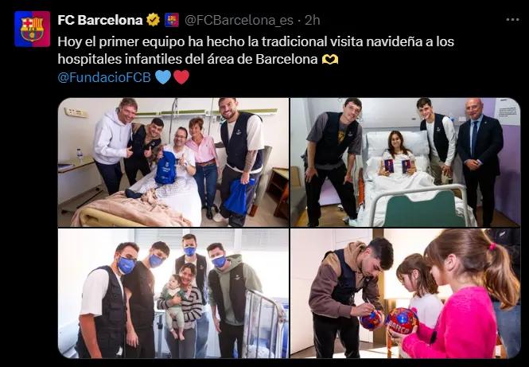Click the Barça crest affiliation badge
This screenshot has width=529, height=367.
(172, 20)
